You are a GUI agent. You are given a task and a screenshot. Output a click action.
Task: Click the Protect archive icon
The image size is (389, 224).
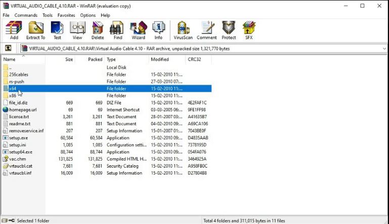[x=229, y=30]
